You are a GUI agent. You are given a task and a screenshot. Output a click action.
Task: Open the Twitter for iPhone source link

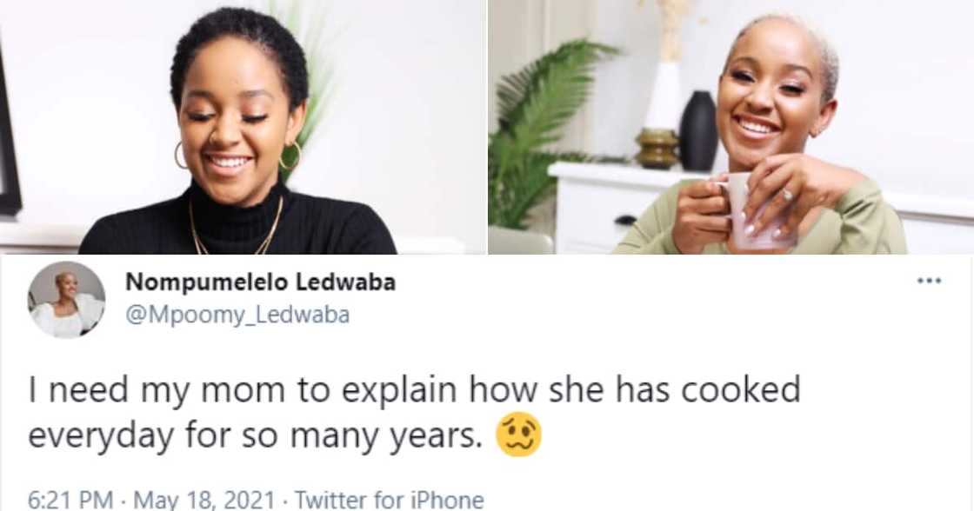click(388, 500)
